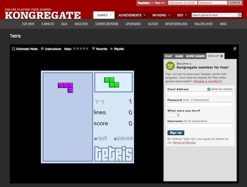The width and height of the screenshot is (247, 187).
Task: Click the 'score' label in the game
Action: [x=101, y=123]
